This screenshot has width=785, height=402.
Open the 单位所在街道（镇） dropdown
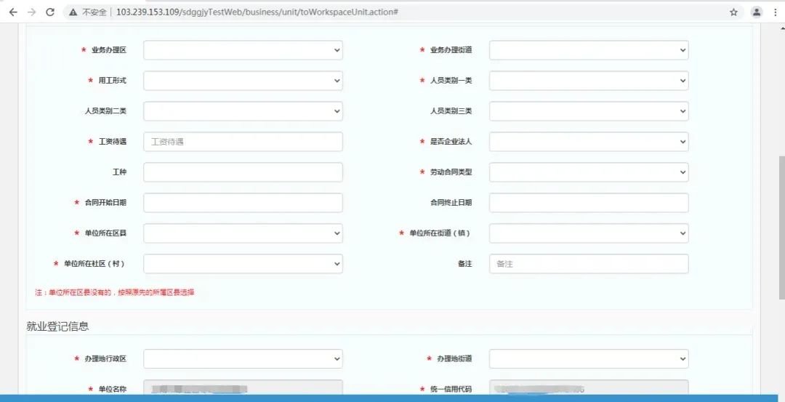589,233
